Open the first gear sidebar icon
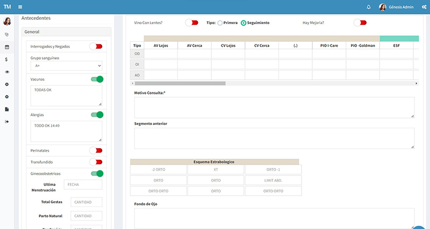Screen dimensions: 430x229 (x=7, y=84)
